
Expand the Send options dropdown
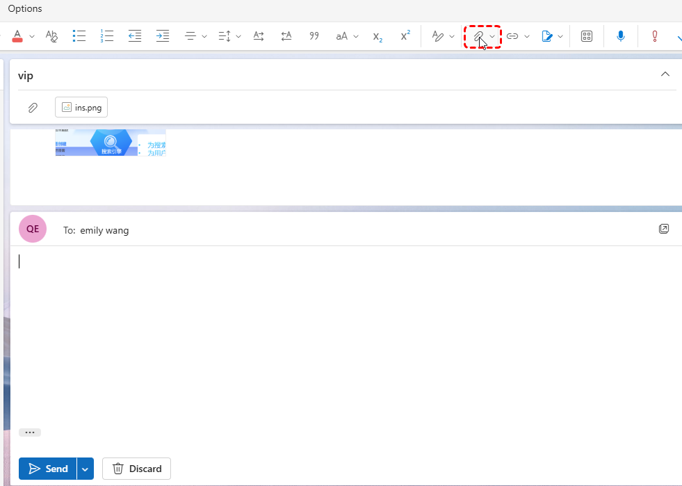(x=86, y=469)
